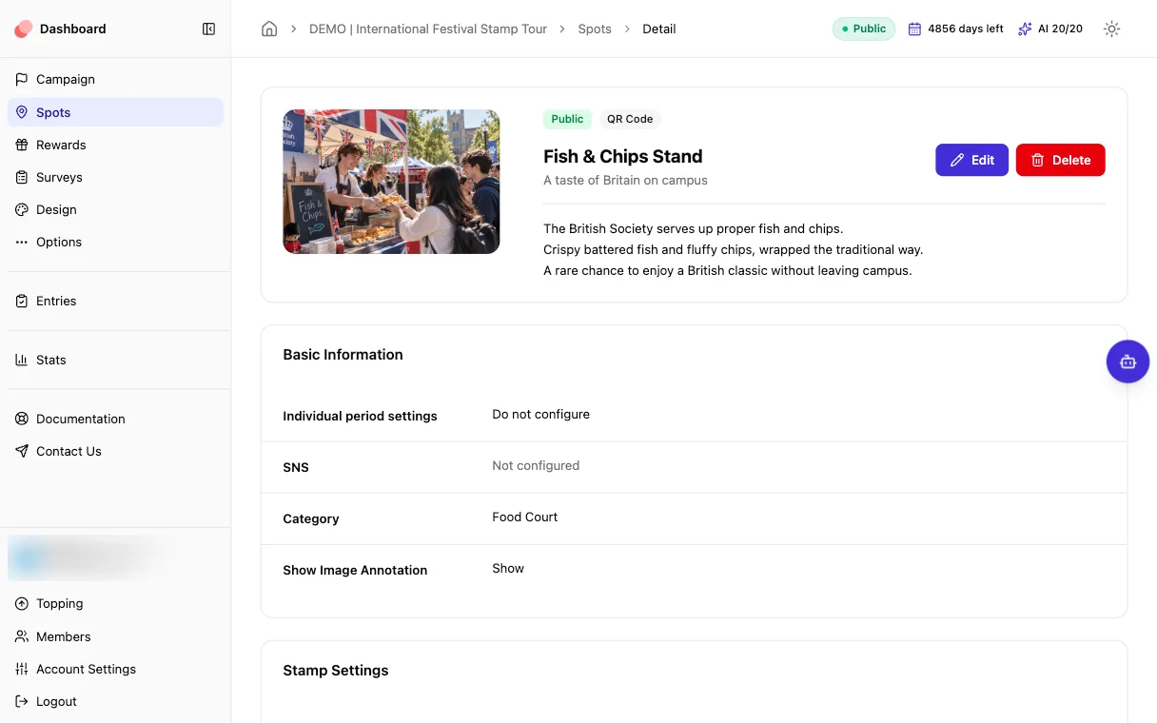Click the Dashboard logo icon
The image size is (1157, 723).
(24, 29)
